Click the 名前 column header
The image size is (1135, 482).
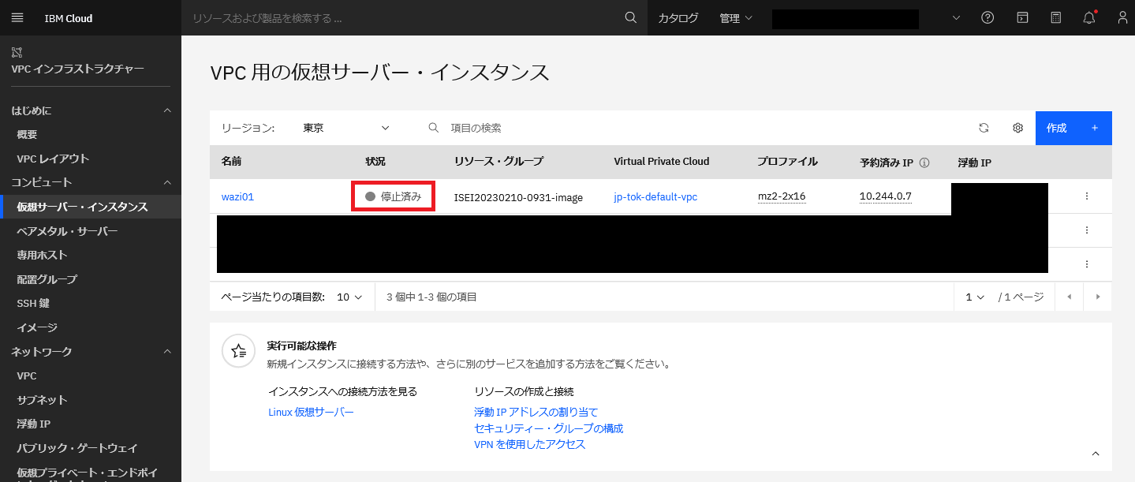coord(232,162)
